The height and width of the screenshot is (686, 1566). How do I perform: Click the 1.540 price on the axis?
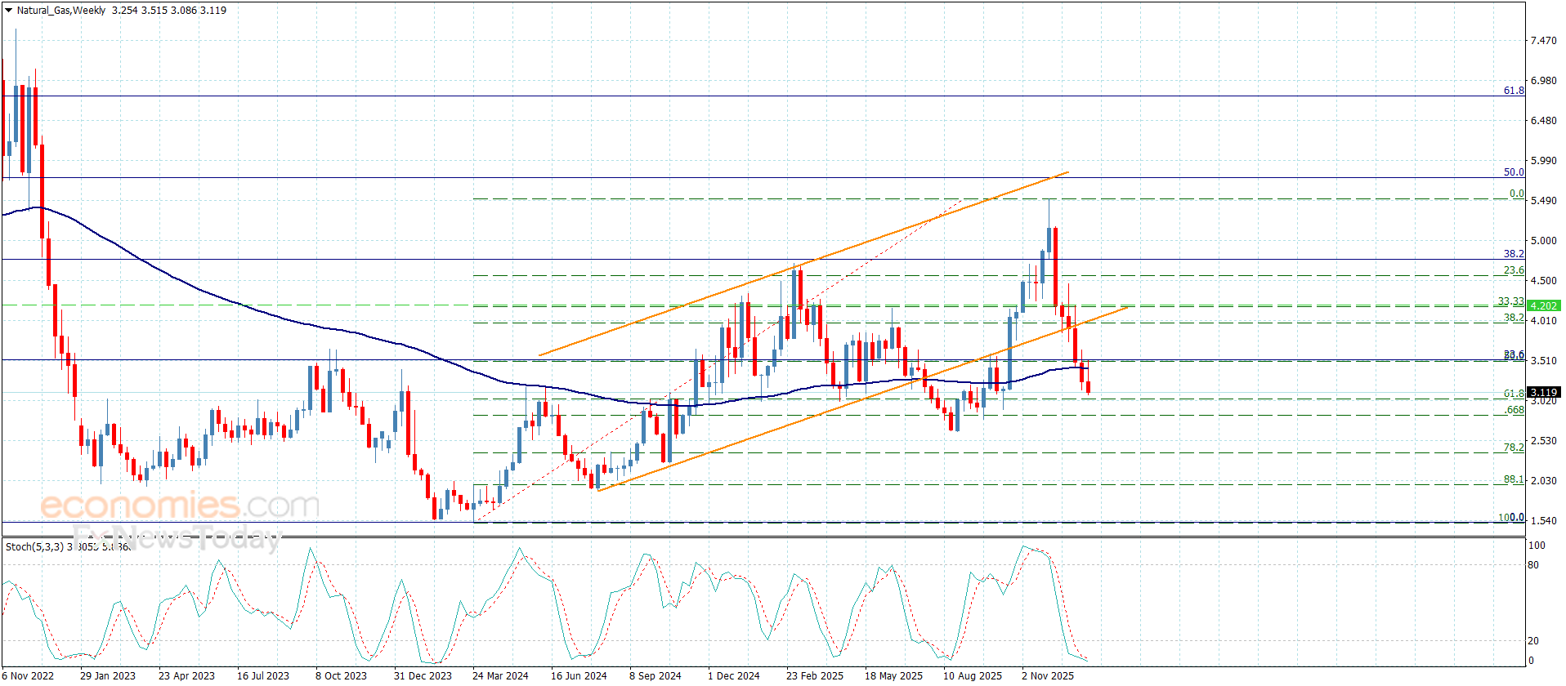pyautogui.click(x=1543, y=520)
